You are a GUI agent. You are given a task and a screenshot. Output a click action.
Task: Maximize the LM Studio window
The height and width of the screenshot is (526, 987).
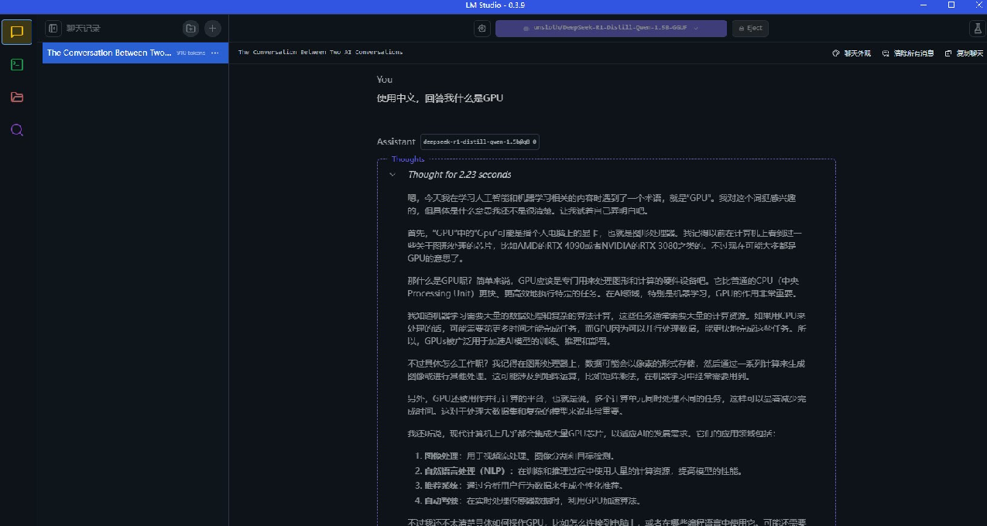tap(951, 5)
